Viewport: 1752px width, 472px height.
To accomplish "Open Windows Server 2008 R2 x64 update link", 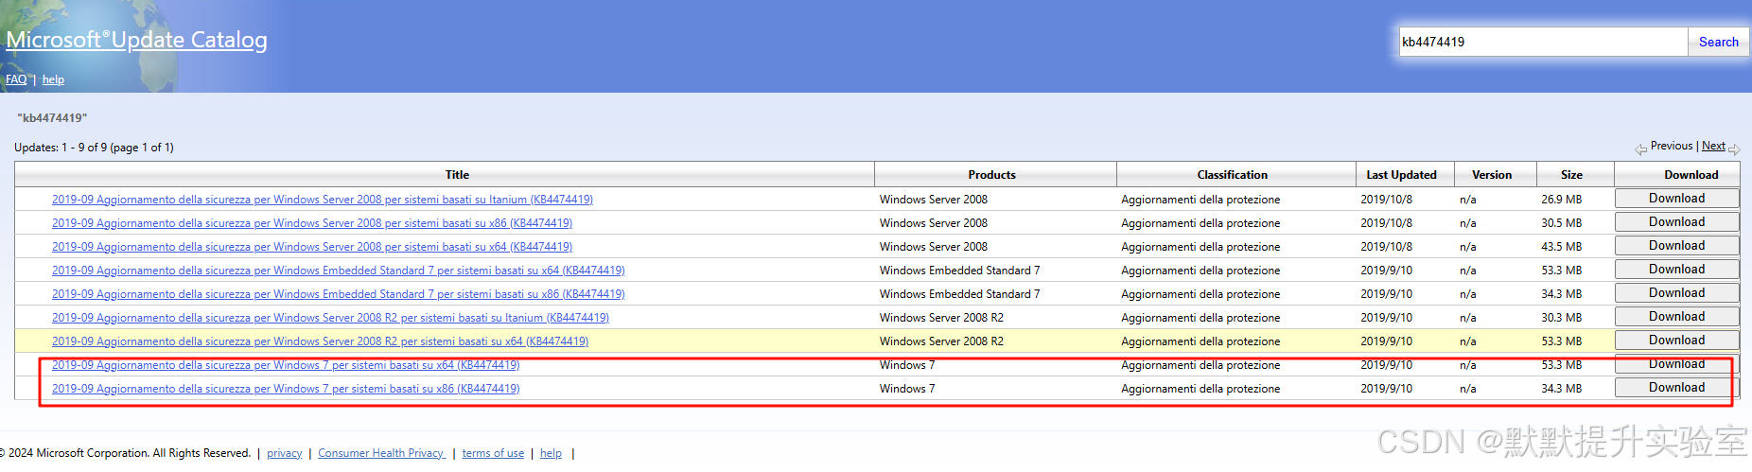I will (x=320, y=341).
